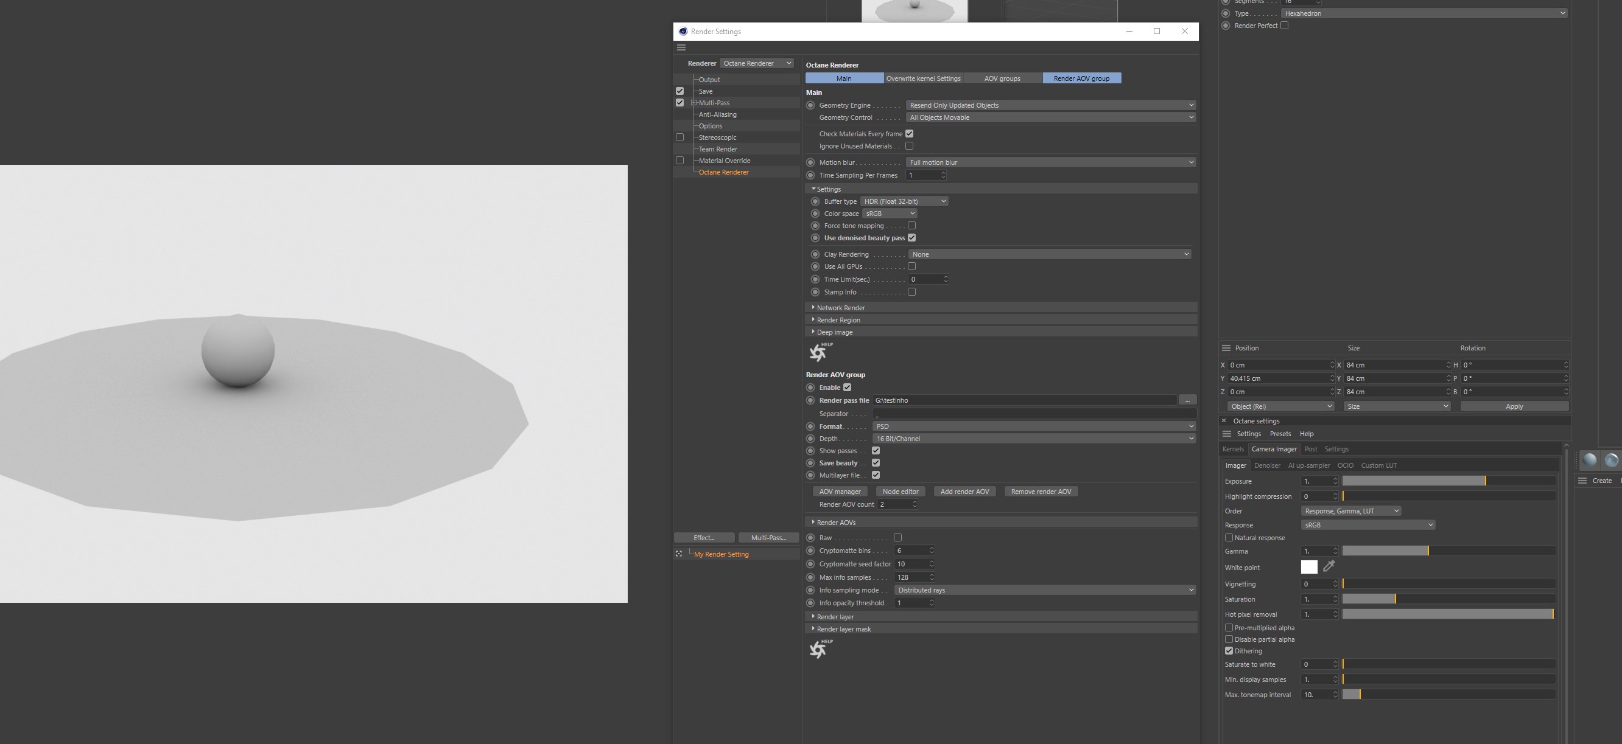The height and width of the screenshot is (744, 1622).
Task: Browse for render pass file with ... button
Action: [x=1187, y=400]
